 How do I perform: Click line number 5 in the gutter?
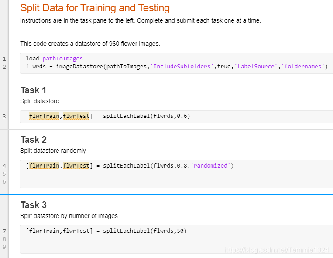[x=4, y=174]
